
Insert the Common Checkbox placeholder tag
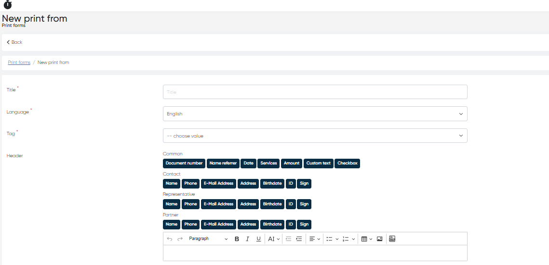coord(347,164)
